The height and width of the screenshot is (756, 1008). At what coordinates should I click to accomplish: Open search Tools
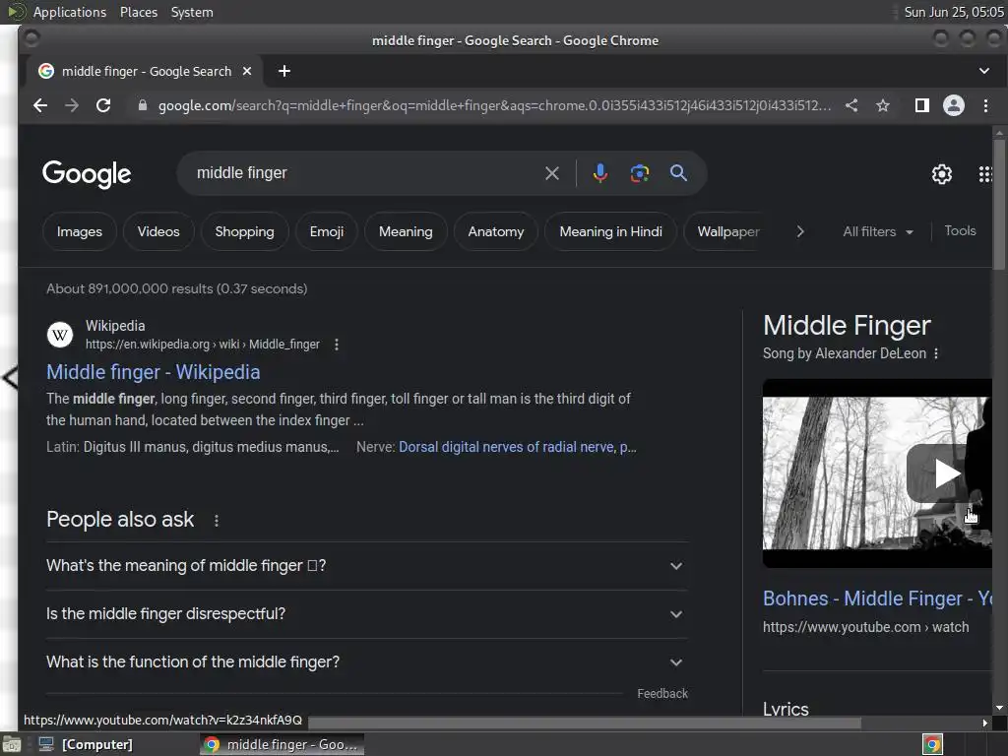pyautogui.click(x=960, y=230)
